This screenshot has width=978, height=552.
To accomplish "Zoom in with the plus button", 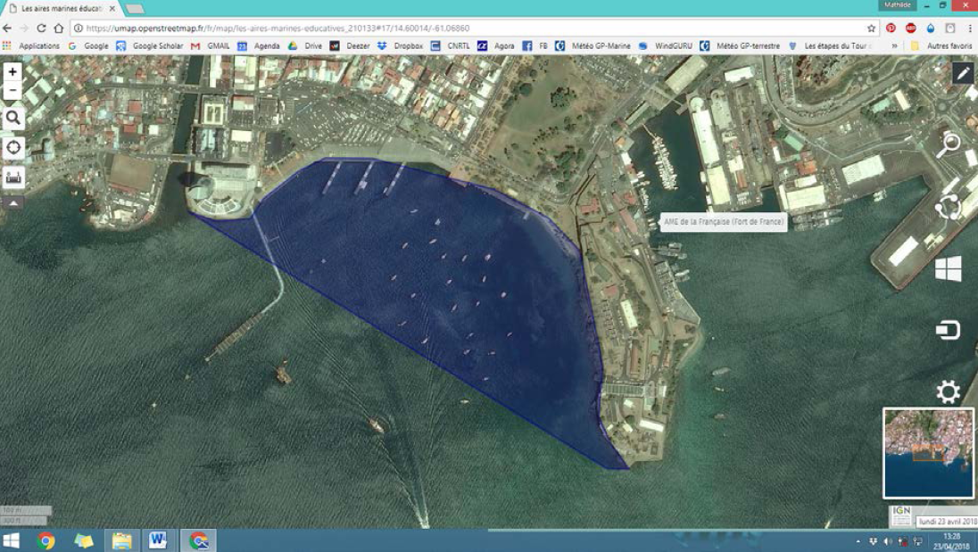I will pos(12,72).
